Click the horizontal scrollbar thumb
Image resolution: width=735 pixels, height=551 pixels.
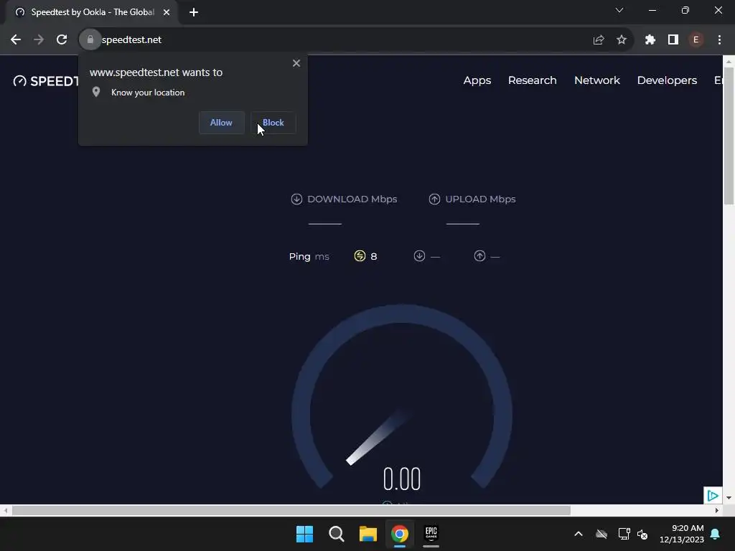291,510
